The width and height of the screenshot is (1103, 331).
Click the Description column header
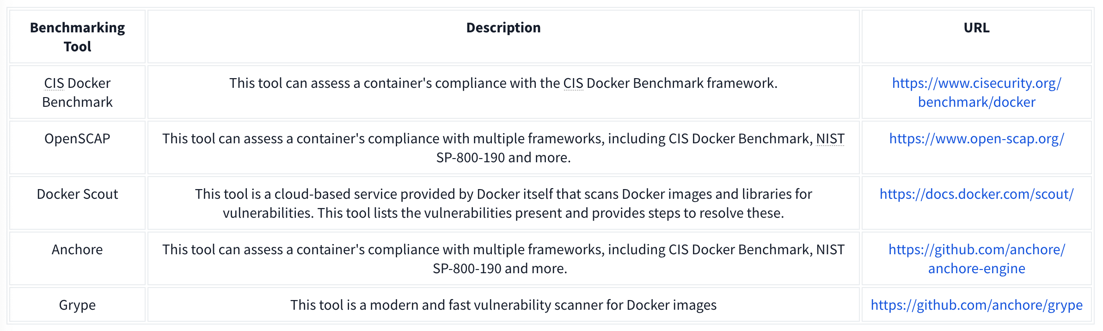pos(503,28)
